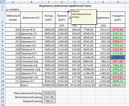Click the 'Всего' totals label cell
129x106 pixels.
[31, 85]
